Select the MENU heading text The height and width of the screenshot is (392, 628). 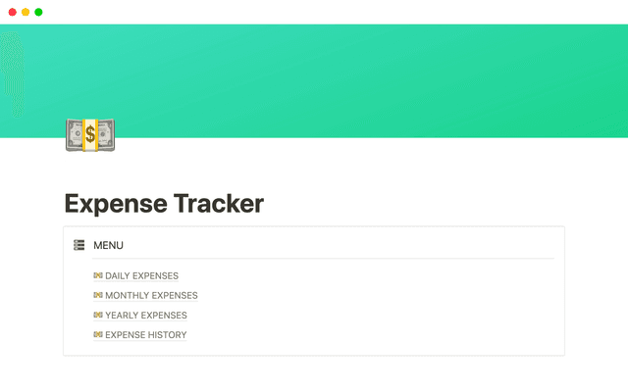click(108, 245)
